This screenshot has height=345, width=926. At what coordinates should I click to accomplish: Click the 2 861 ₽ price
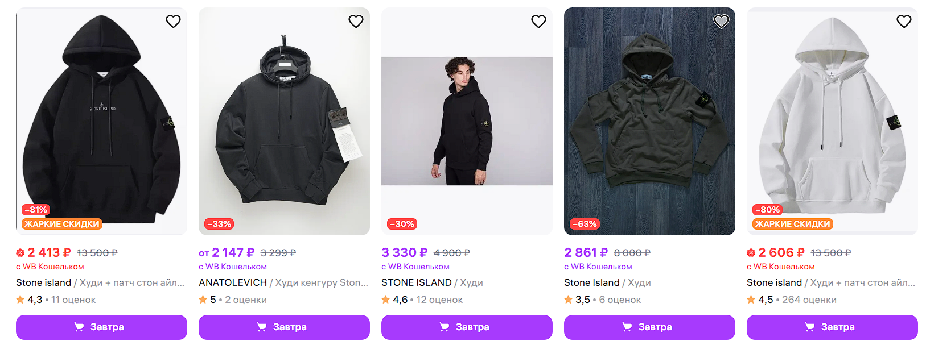click(x=586, y=252)
